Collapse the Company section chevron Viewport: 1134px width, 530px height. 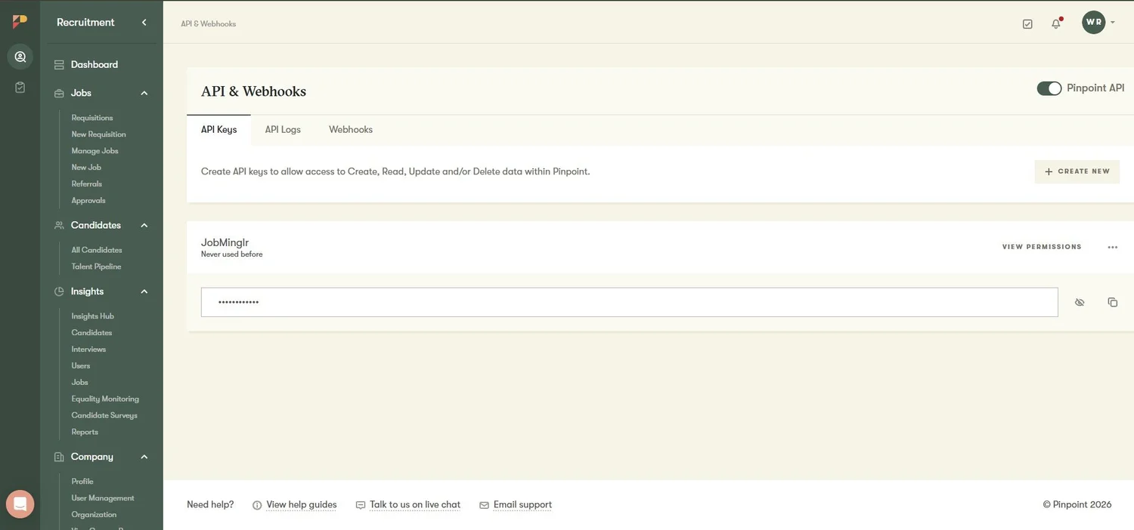(144, 457)
